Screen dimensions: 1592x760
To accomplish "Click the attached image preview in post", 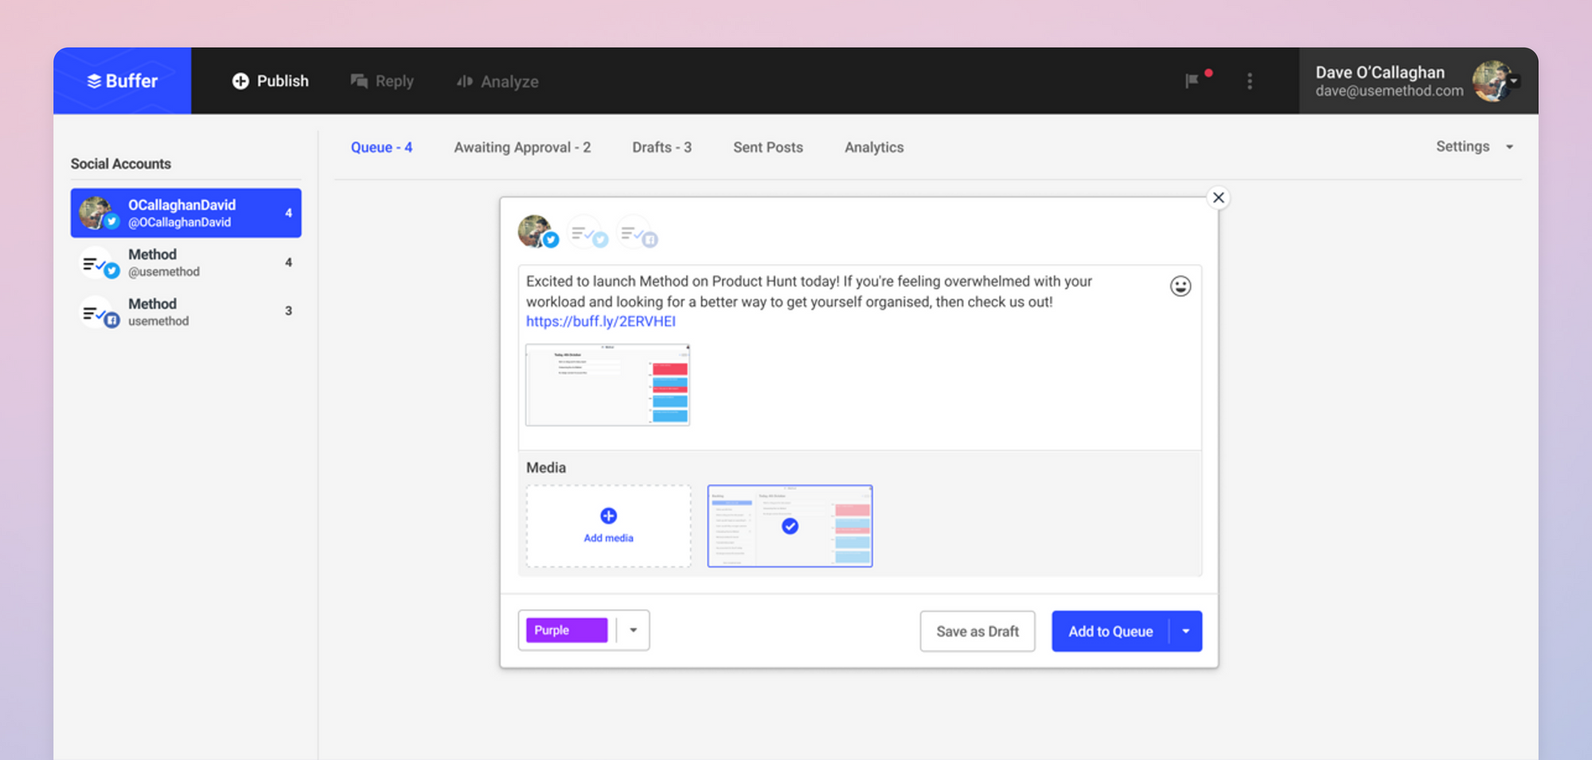I will point(607,385).
